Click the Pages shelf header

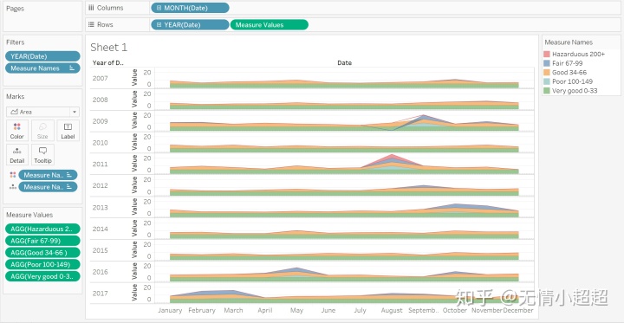click(15, 9)
